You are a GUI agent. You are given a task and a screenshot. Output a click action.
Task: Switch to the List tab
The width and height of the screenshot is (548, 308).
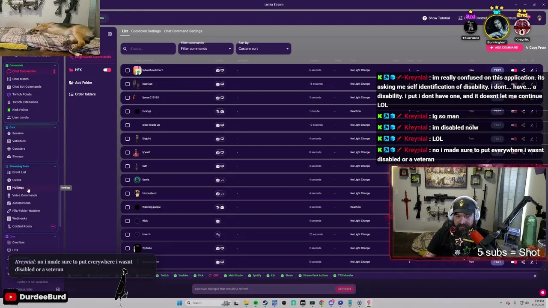[125, 31]
